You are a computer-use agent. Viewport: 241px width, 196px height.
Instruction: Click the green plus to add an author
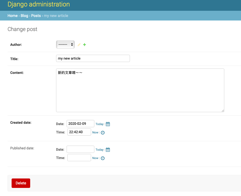(85, 44)
